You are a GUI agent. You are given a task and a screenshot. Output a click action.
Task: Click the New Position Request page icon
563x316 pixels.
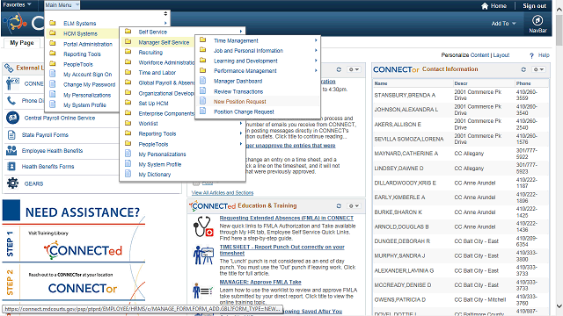click(x=202, y=101)
